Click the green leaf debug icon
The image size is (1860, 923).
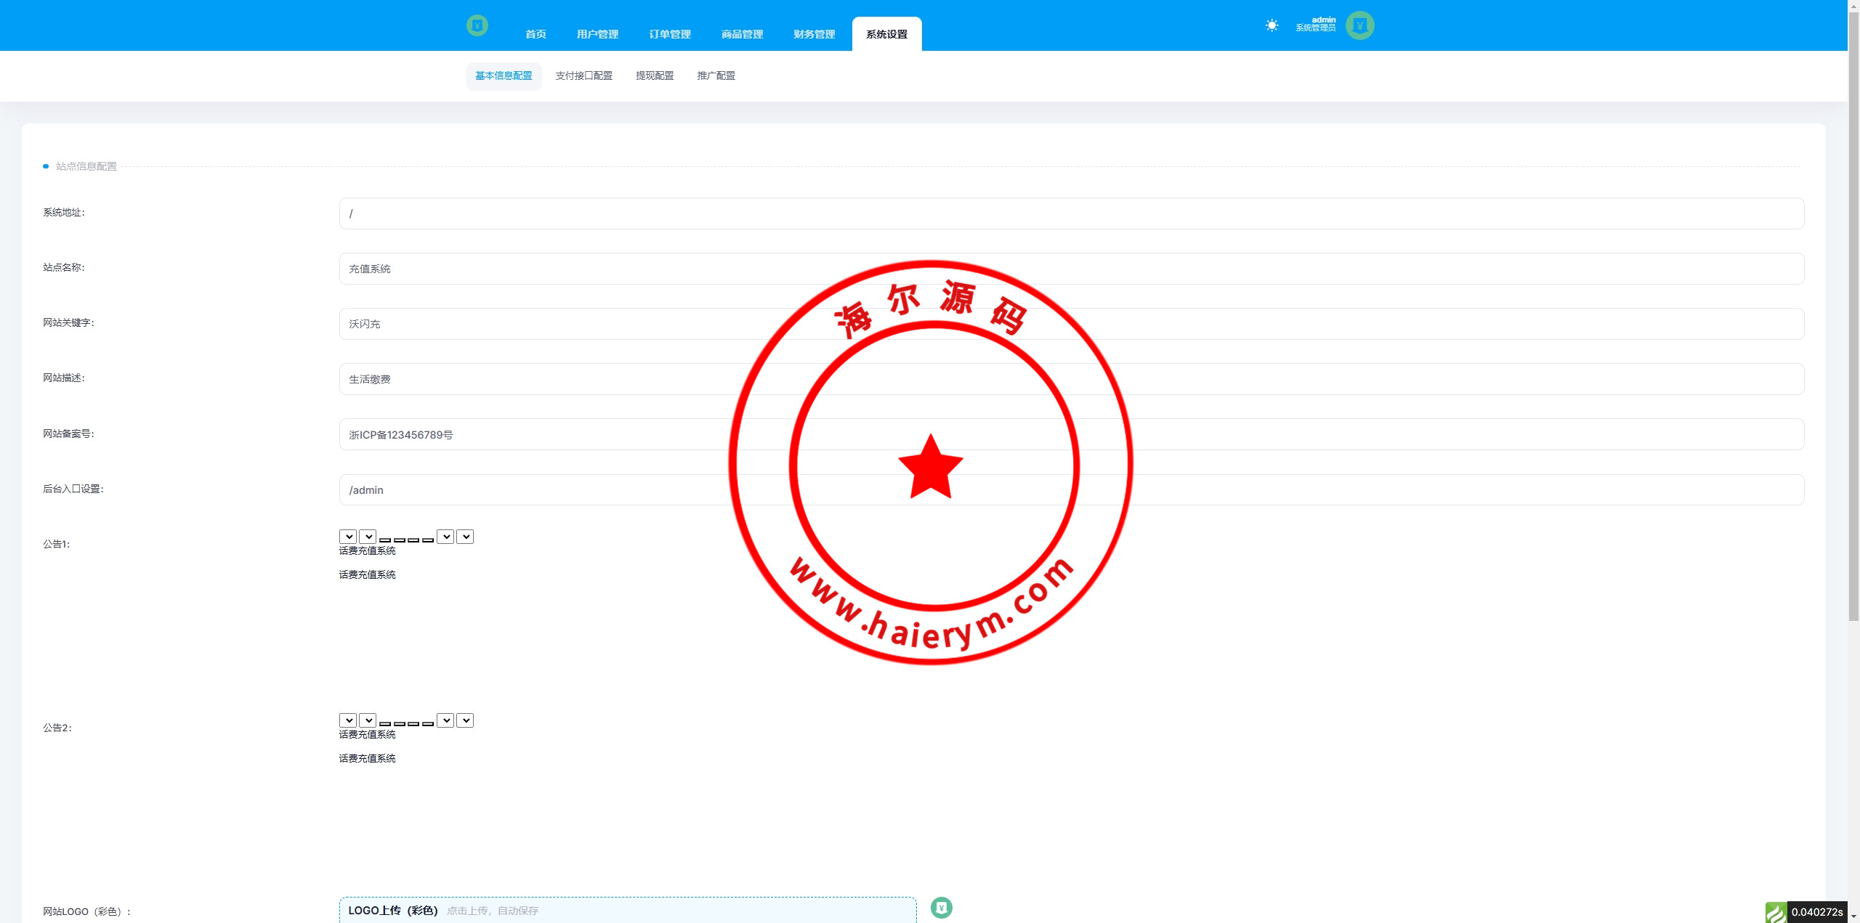point(1775,912)
